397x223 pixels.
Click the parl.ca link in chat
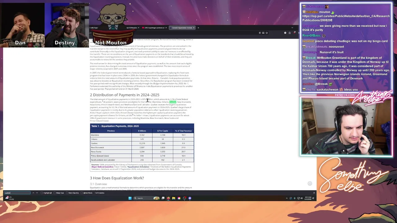tap(346, 18)
